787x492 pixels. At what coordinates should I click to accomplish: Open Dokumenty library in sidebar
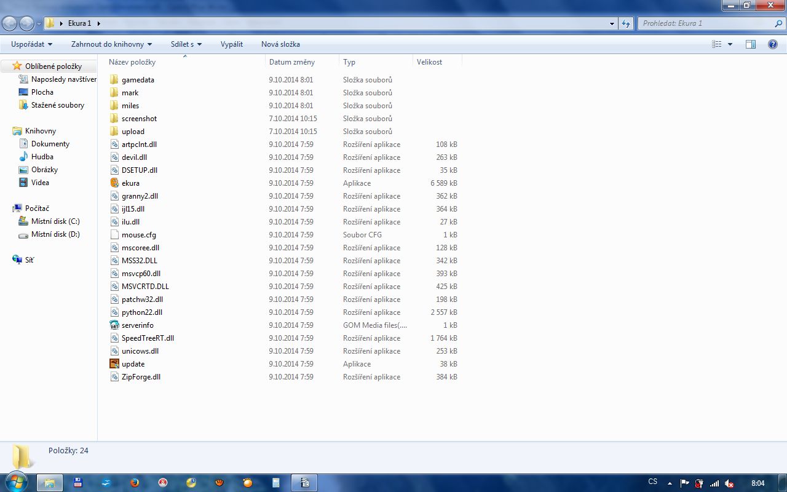pyautogui.click(x=50, y=144)
